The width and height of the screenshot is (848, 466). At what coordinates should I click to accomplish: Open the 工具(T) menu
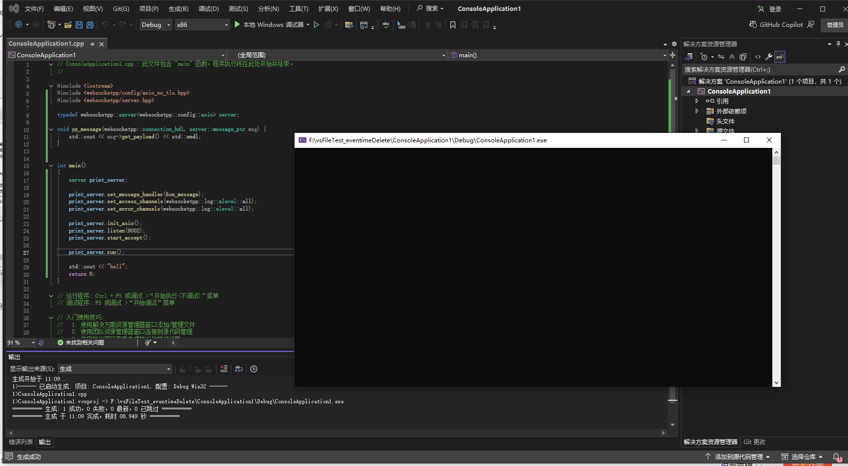(x=299, y=8)
